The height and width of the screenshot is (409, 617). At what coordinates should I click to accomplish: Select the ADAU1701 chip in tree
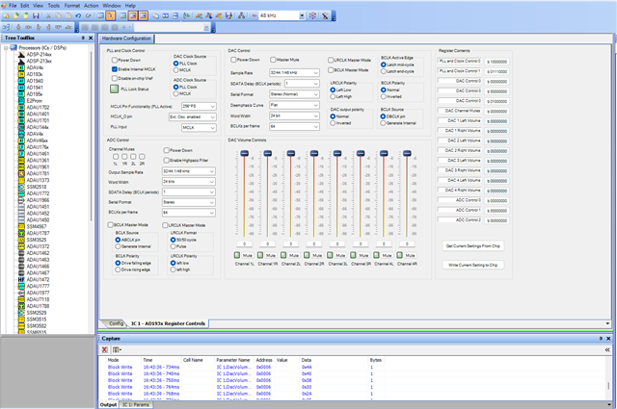coord(38,120)
